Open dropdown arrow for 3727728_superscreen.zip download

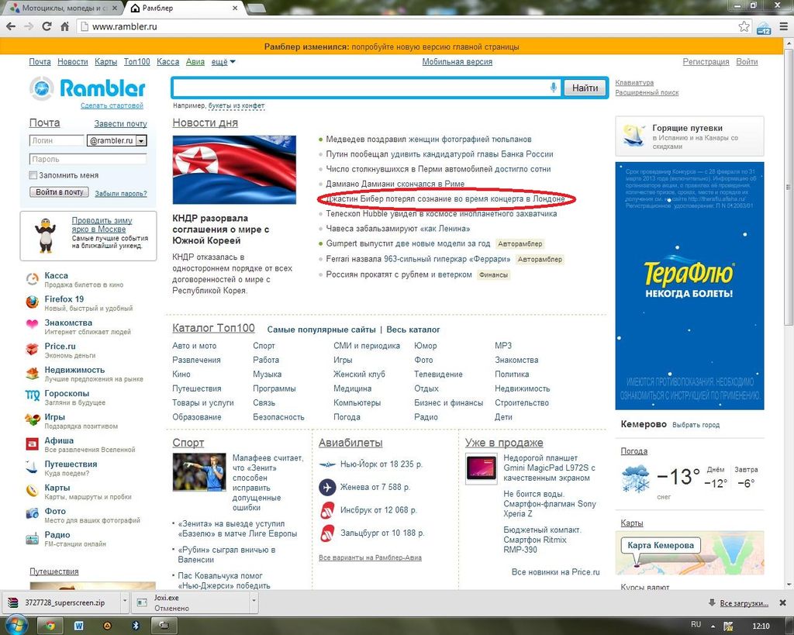point(125,602)
